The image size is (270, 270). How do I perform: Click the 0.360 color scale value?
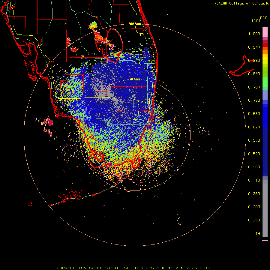(254, 194)
